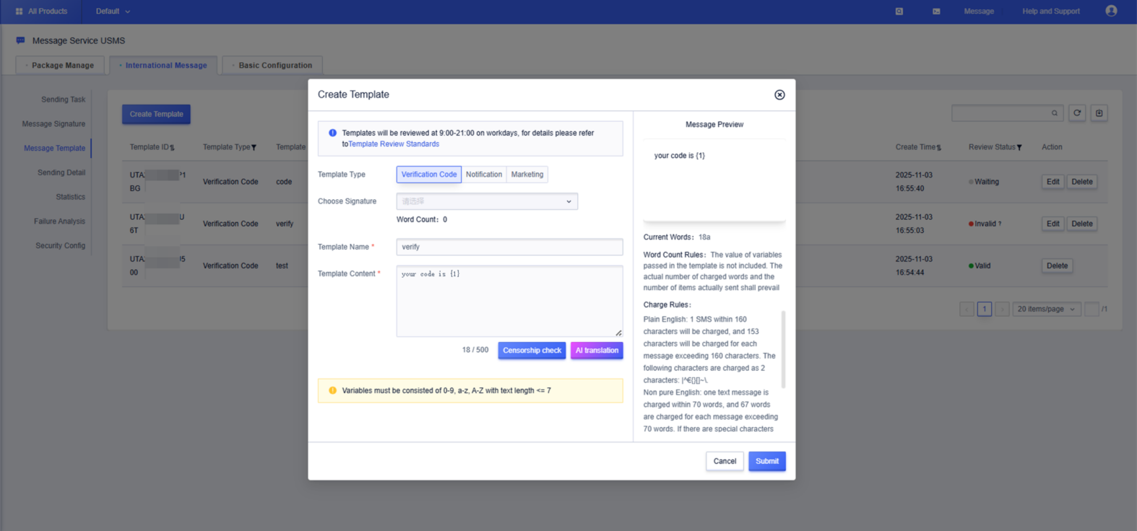
Task: Click the Template Name input field
Action: (509, 247)
